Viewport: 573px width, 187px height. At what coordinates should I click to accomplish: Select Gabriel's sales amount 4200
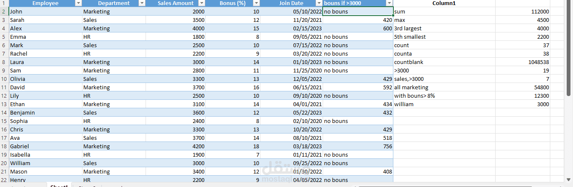176,146
